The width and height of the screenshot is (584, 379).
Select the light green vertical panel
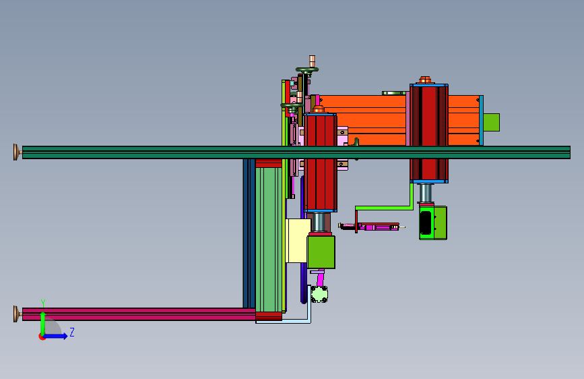tap(269, 239)
